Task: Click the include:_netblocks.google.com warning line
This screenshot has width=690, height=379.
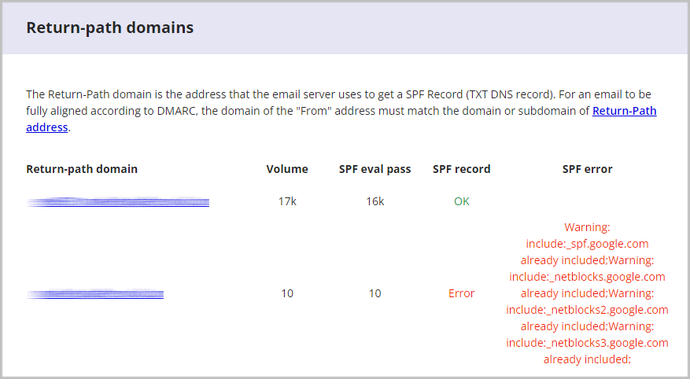Action: (587, 277)
